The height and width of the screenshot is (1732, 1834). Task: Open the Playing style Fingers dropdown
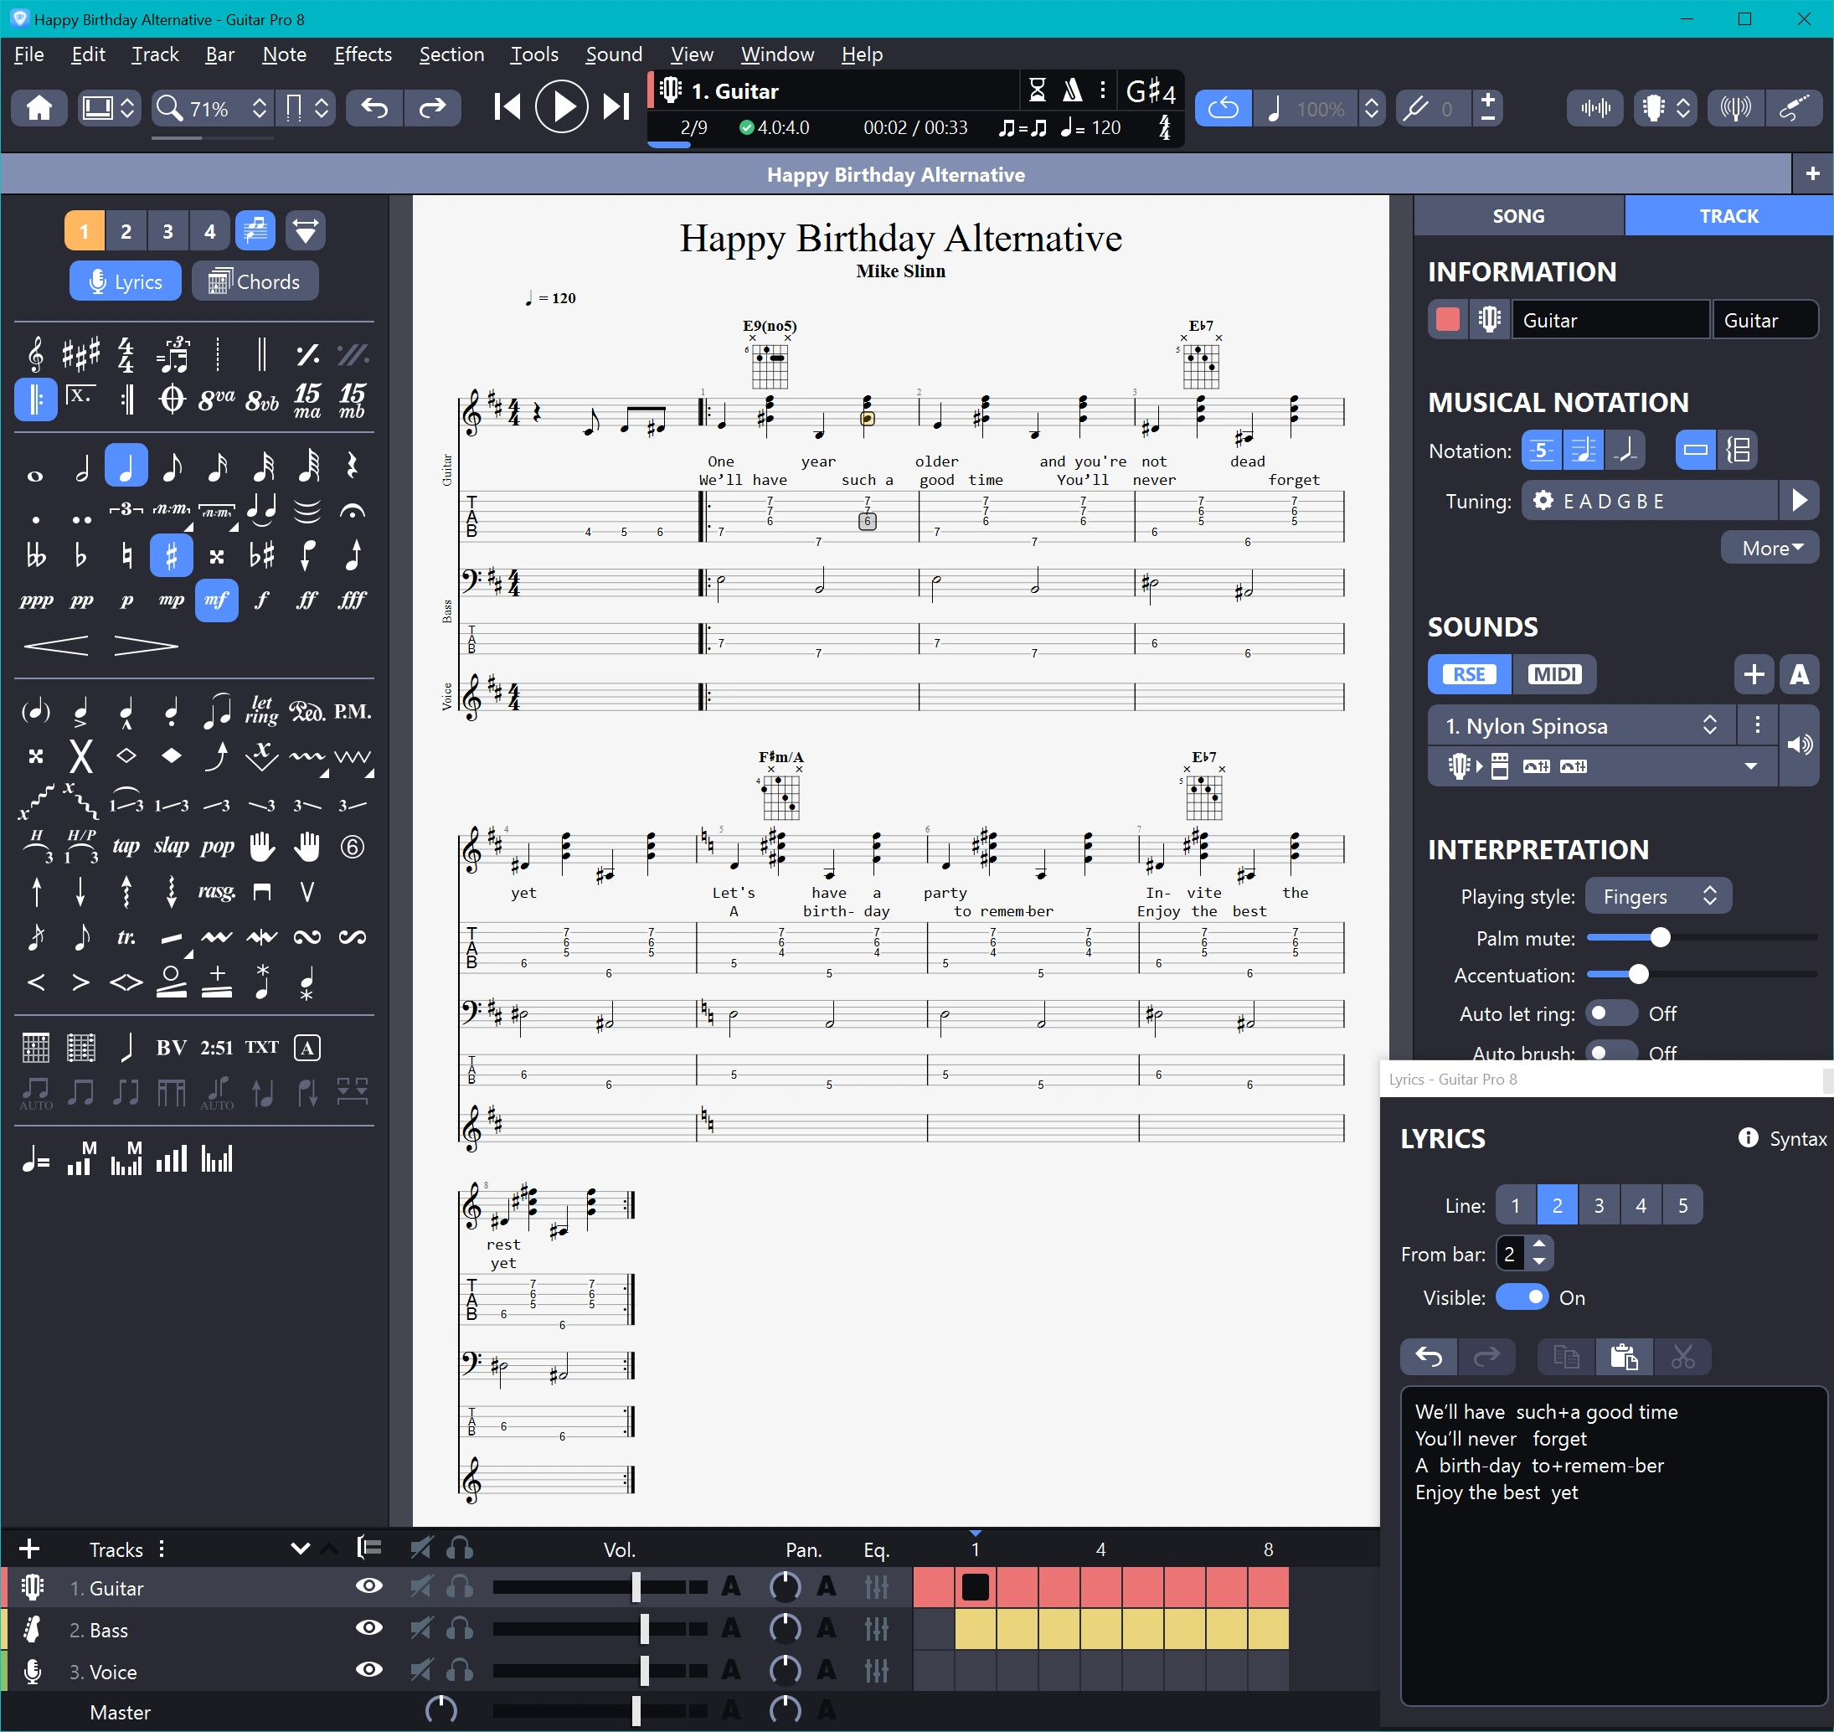(1657, 896)
